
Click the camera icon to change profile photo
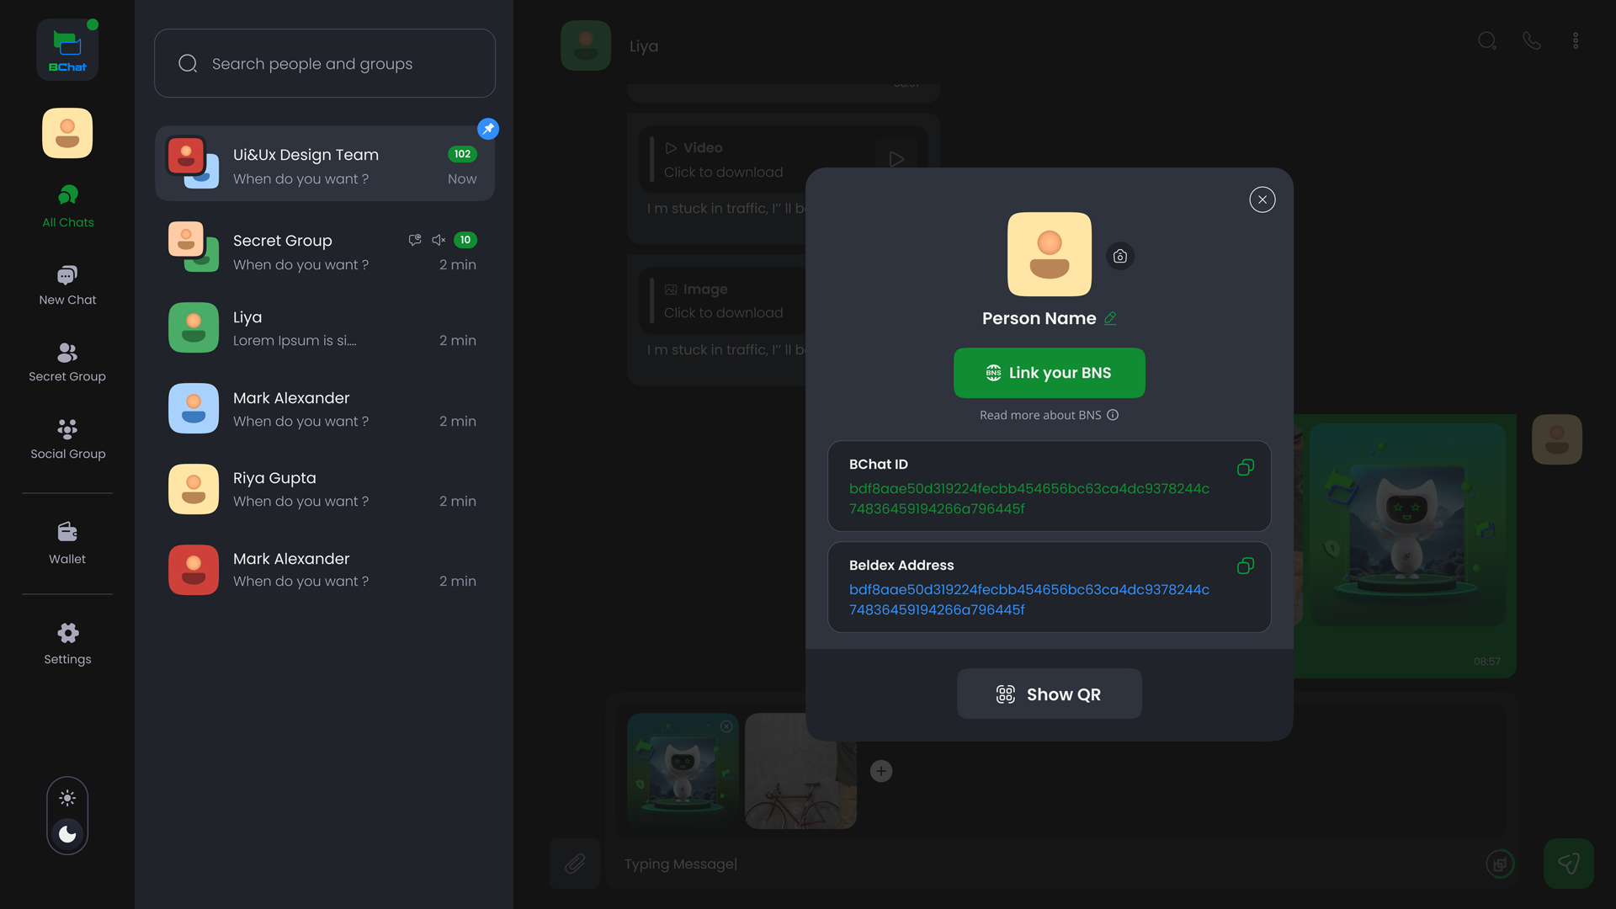[1119, 256]
